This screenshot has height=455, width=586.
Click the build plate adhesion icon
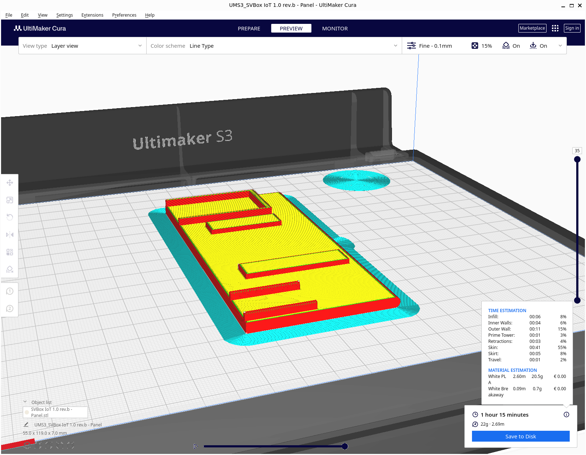[533, 46]
